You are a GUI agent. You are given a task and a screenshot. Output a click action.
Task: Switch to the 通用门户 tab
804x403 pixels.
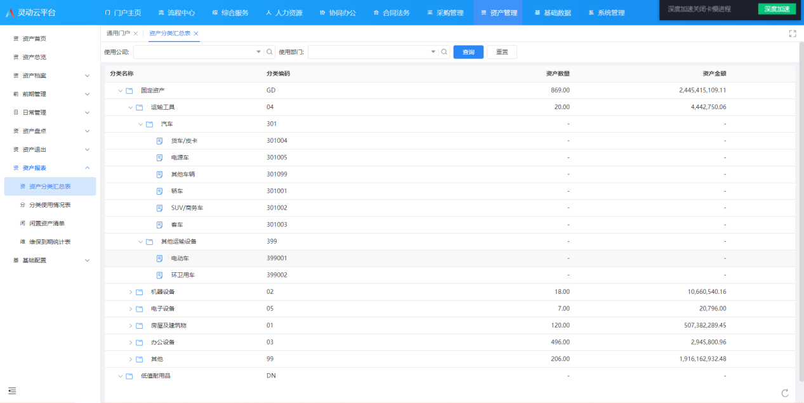(x=118, y=33)
